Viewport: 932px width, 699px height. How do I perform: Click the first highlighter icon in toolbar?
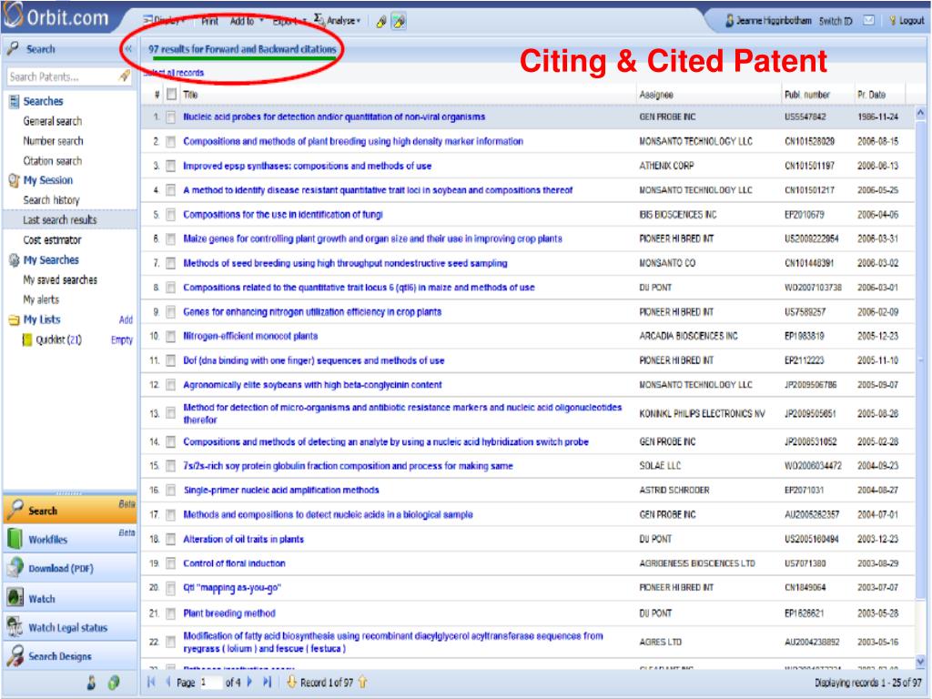tap(381, 22)
